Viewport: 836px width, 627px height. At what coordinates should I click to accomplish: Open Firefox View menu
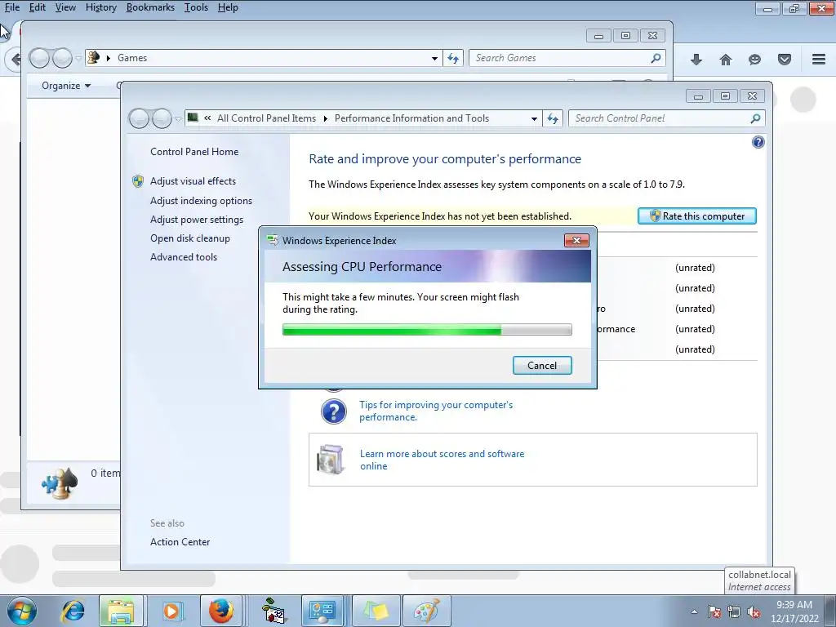65,7
